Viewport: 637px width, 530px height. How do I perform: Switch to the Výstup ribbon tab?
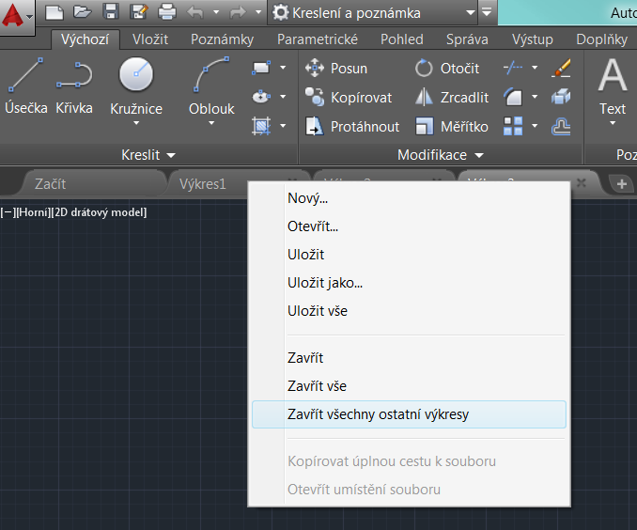coord(532,39)
